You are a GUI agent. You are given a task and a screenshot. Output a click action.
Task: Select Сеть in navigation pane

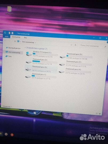(9, 56)
